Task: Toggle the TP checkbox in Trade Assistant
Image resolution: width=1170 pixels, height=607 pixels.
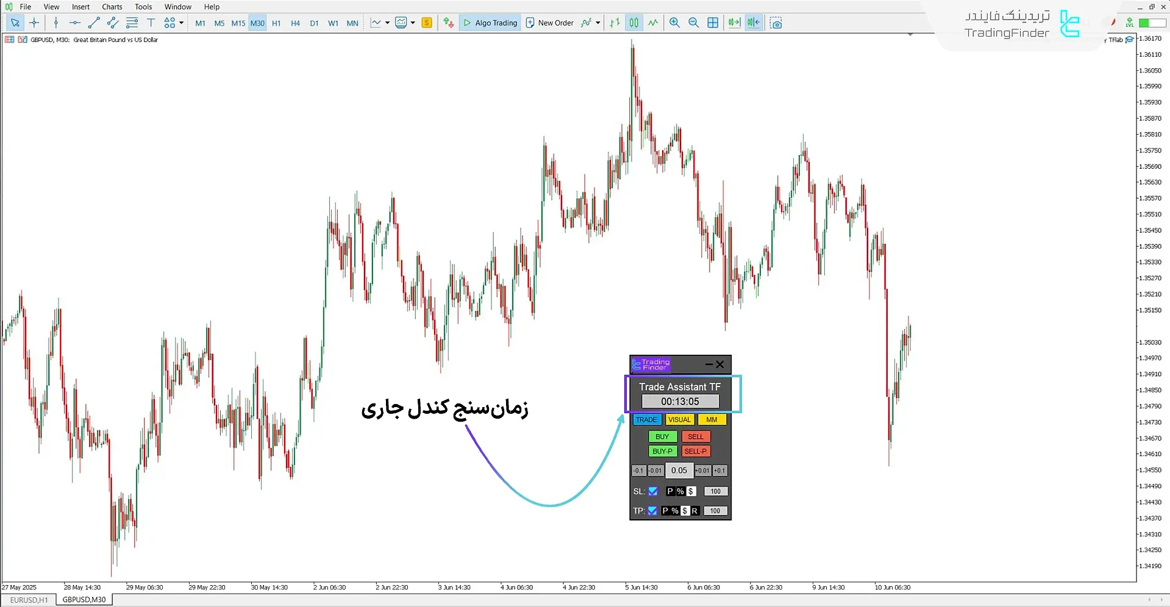Action: click(652, 511)
